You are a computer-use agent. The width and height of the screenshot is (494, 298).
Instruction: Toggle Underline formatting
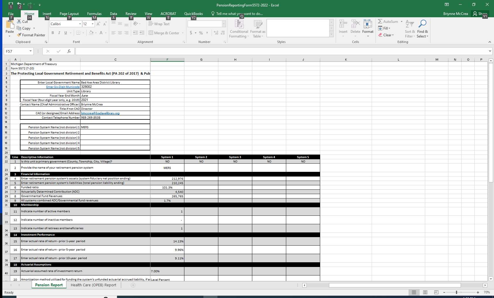[66, 33]
